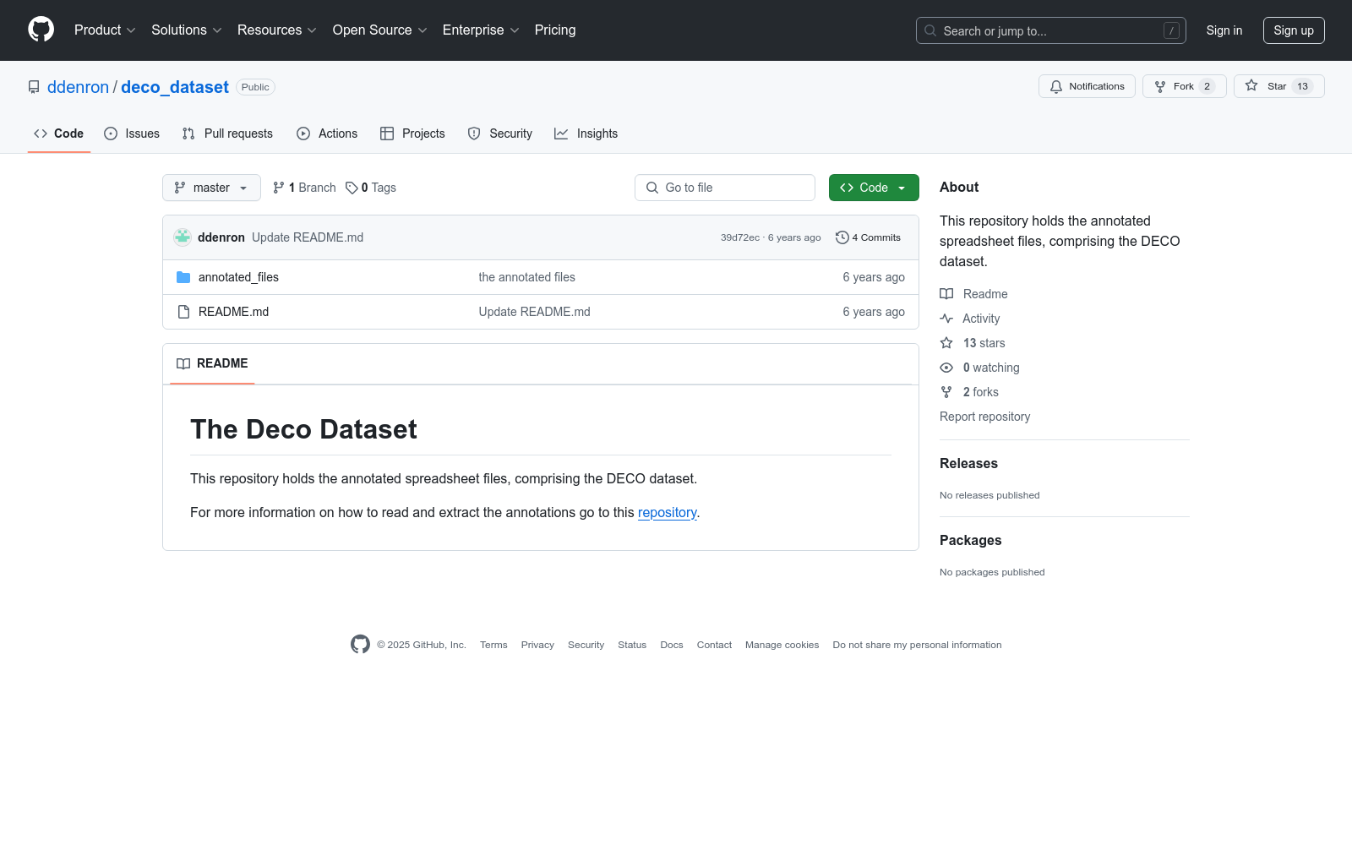Click the fork icon beside 2 forks
This screenshot has width=1352, height=845.
pos(946,392)
